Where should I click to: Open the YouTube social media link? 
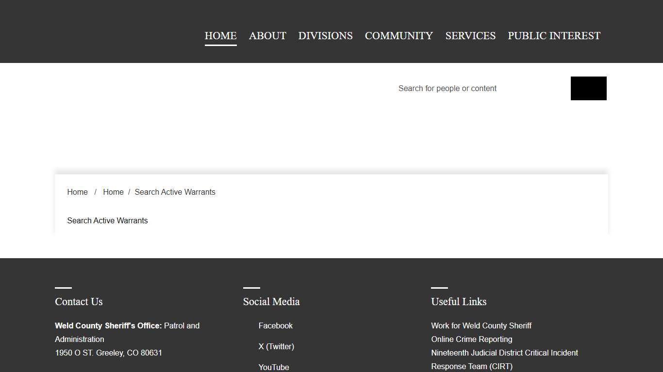[274, 367]
